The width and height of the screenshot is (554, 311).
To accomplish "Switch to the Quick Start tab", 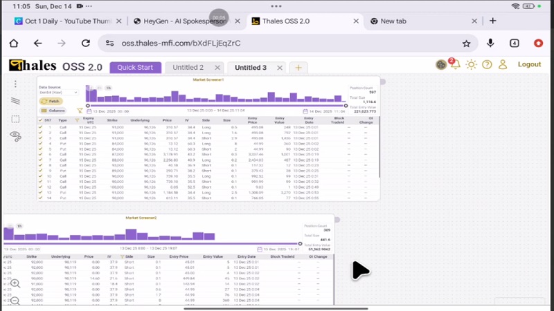I will (x=135, y=68).
